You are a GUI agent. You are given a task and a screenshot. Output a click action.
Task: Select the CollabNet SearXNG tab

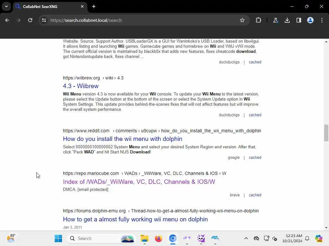[x=49, y=6]
